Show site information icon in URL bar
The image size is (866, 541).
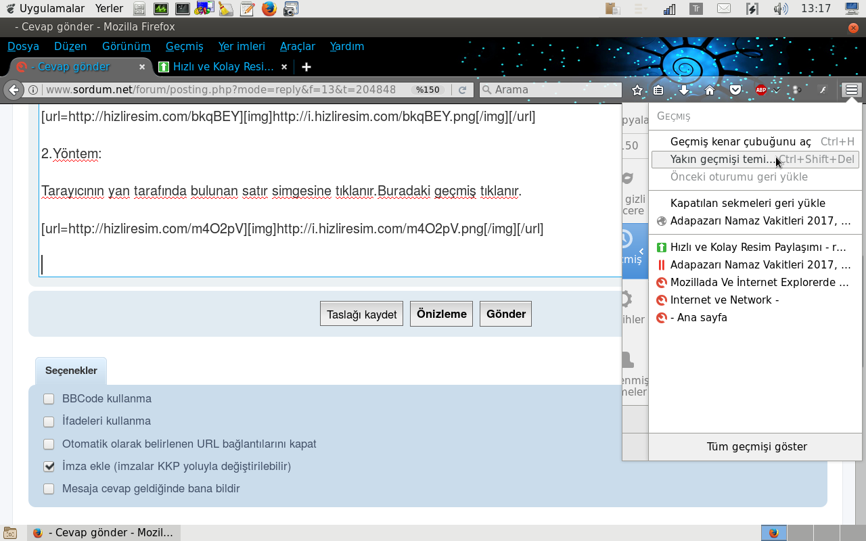(x=32, y=90)
